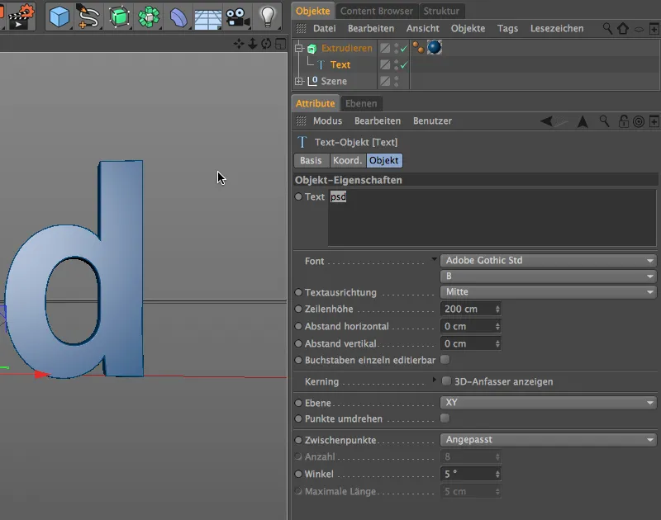
Task: Toggle Text object enable checkmark
Action: coord(404,65)
